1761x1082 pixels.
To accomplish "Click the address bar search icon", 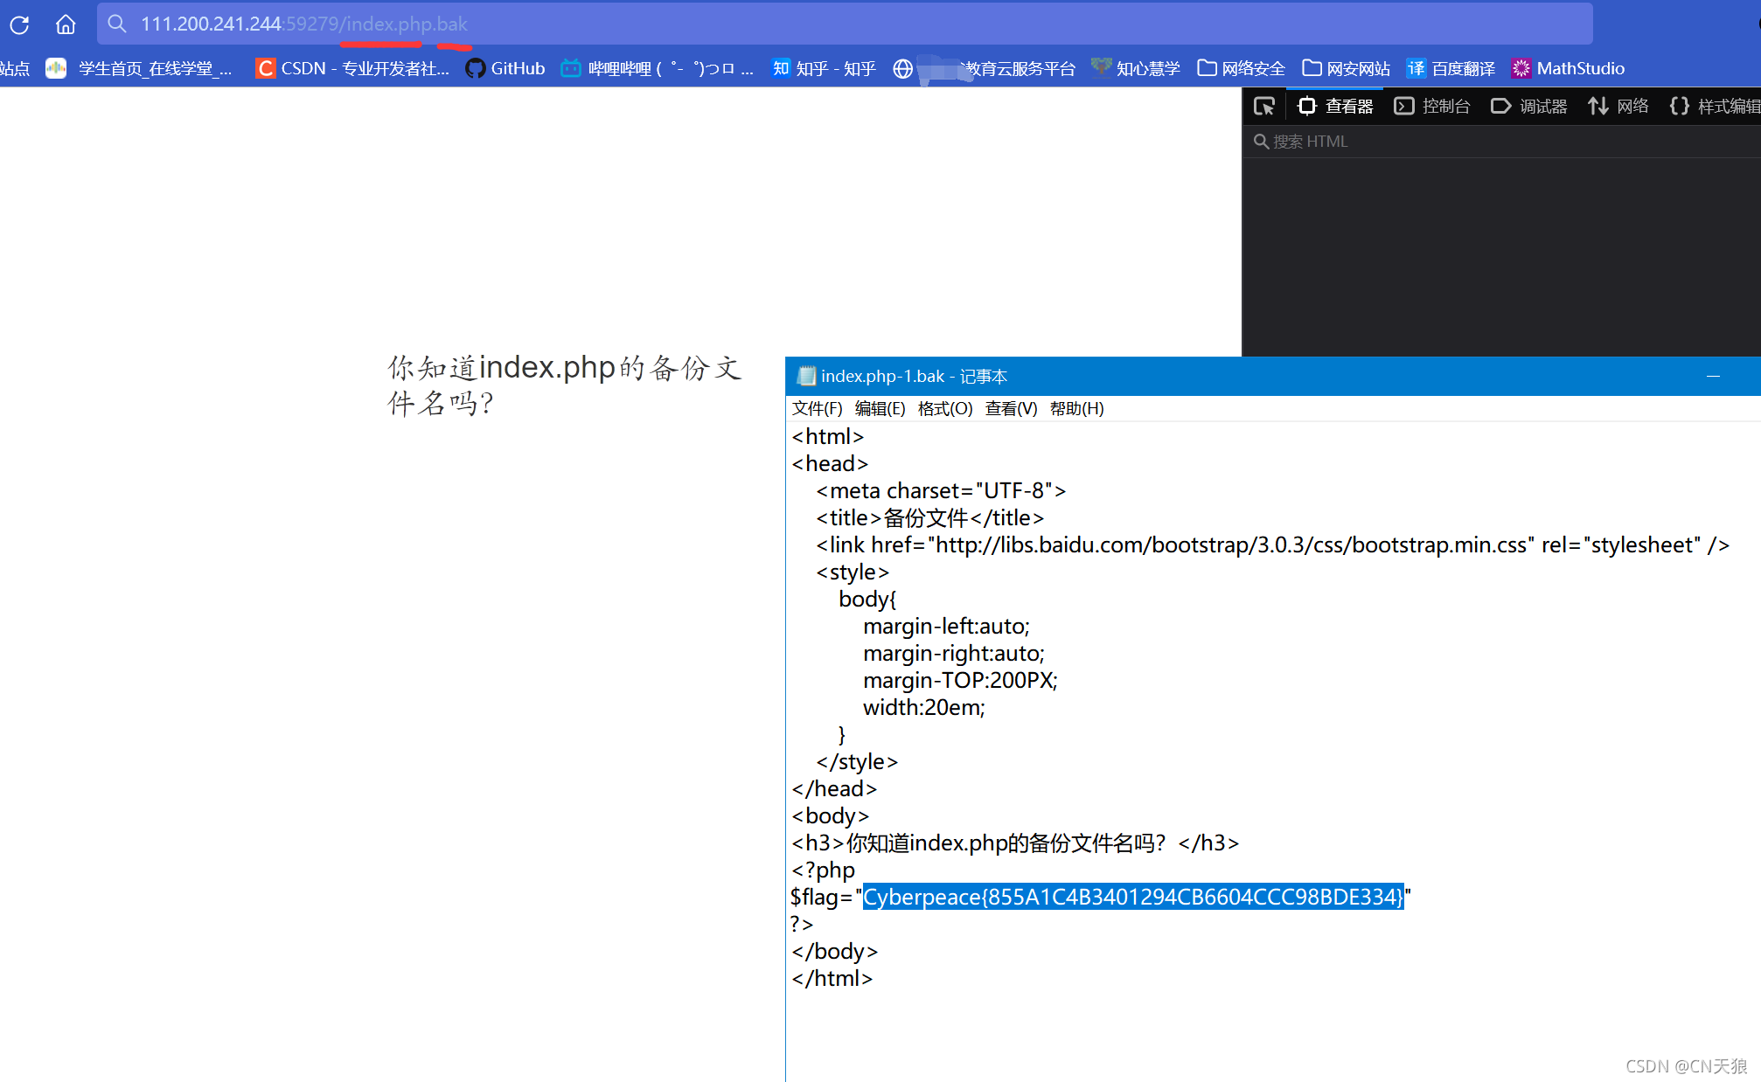I will pos(117,24).
